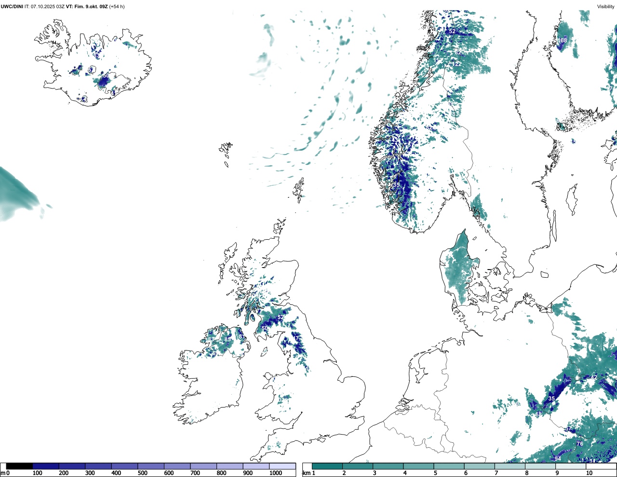Click the '50' value in southwest Scotland
This screenshot has width=617, height=477.
(x=265, y=328)
